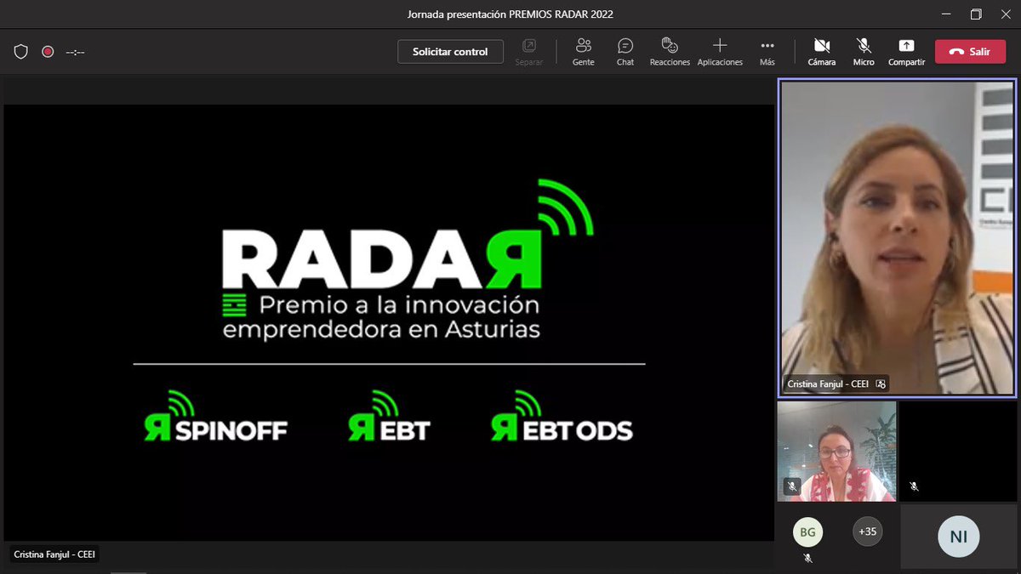Open the Aplicaciones panel
This screenshot has height=574, width=1021.
pyautogui.click(x=720, y=51)
